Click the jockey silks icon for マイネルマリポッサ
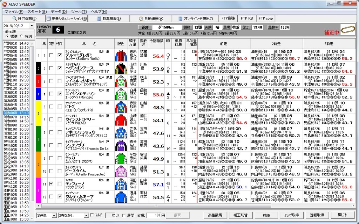This screenshot has height=224, width=359. (x=121, y=81)
